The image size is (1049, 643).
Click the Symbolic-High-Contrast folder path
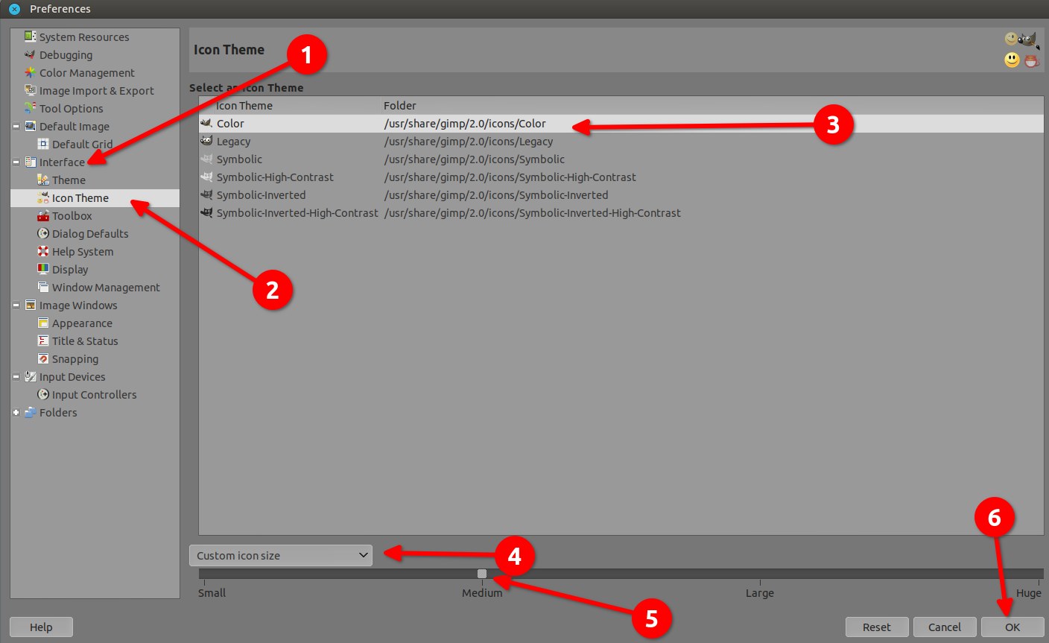coord(510,177)
